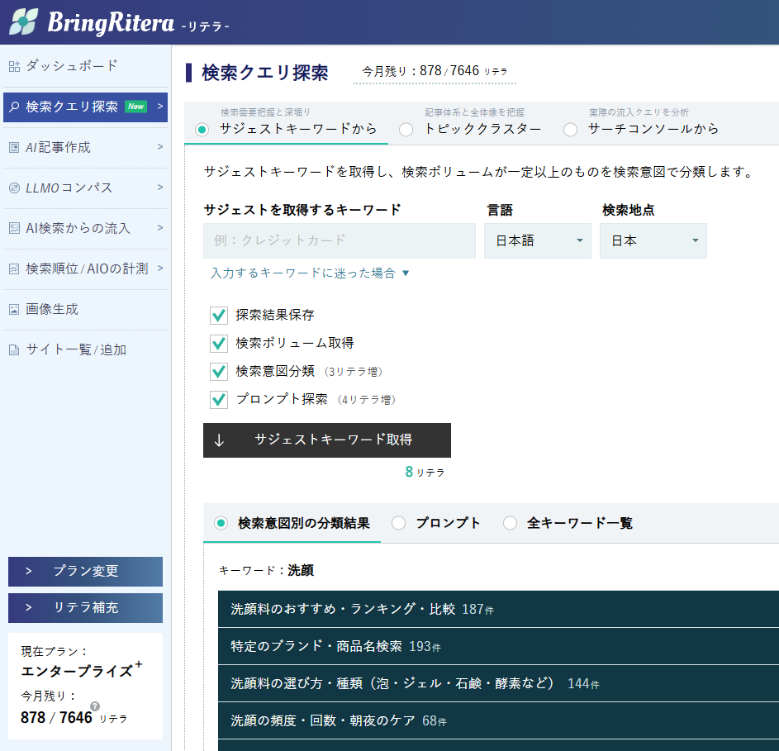Click 検索クエリ探索 page heading
This screenshot has width=779, height=751.
click(x=265, y=73)
